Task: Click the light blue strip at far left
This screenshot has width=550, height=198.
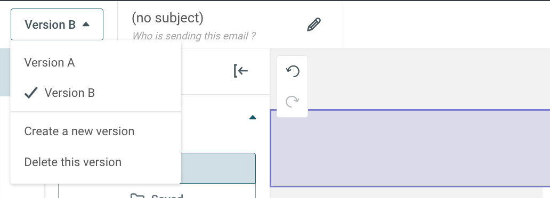Action: (x=5, y=72)
